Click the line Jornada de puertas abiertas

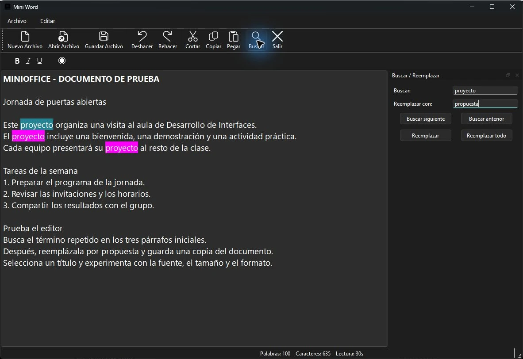pos(55,102)
